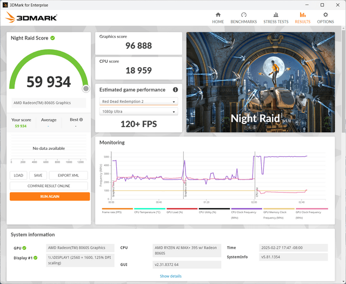Screen dimensions: 346x284
Task: Click the monitoring frequency chart
Action: tap(217, 176)
